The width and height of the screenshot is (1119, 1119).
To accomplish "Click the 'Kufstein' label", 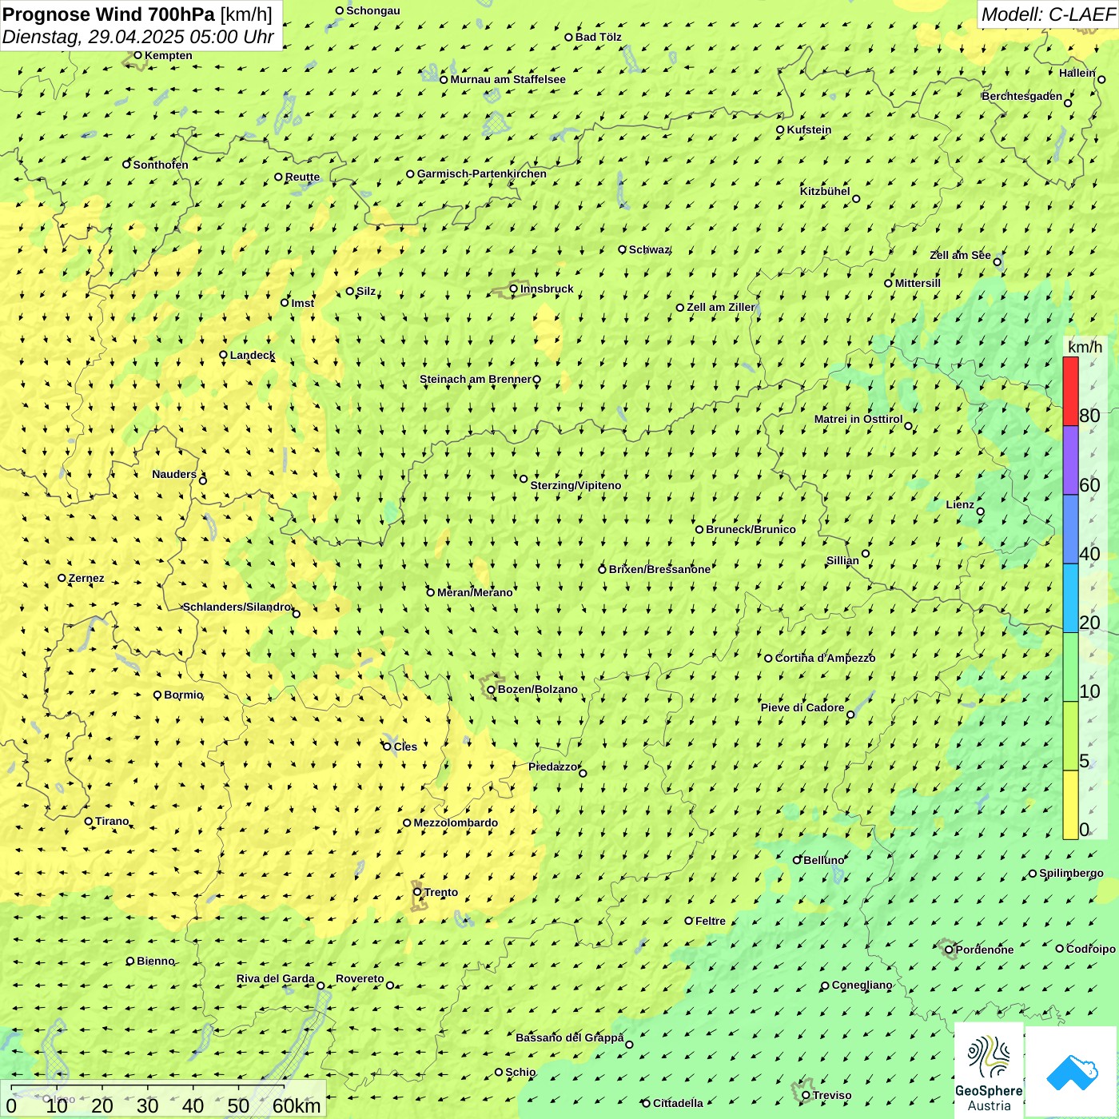I will point(809,129).
